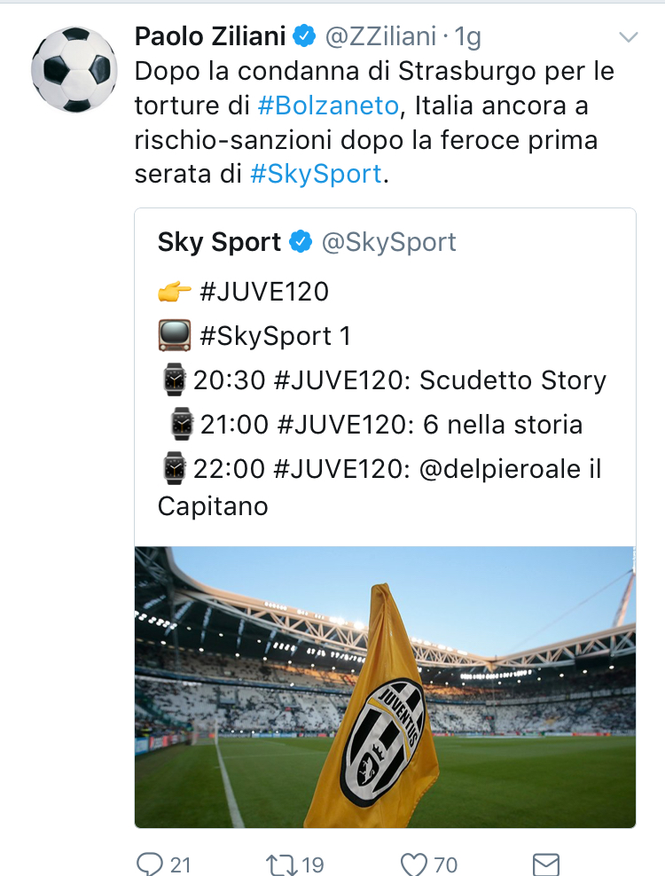665x876 pixels.
Task: Click the 21:00 '6 nella storia' line
Action: [x=376, y=425]
